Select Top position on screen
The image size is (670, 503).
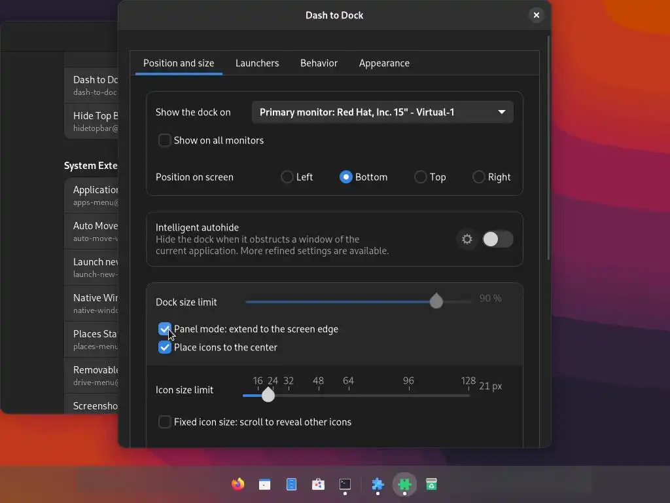pyautogui.click(x=421, y=177)
